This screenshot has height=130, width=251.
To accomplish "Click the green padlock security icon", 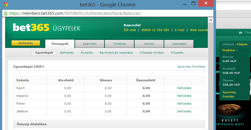I will point(6,13).
